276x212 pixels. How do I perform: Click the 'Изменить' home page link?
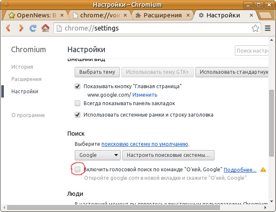144,95
